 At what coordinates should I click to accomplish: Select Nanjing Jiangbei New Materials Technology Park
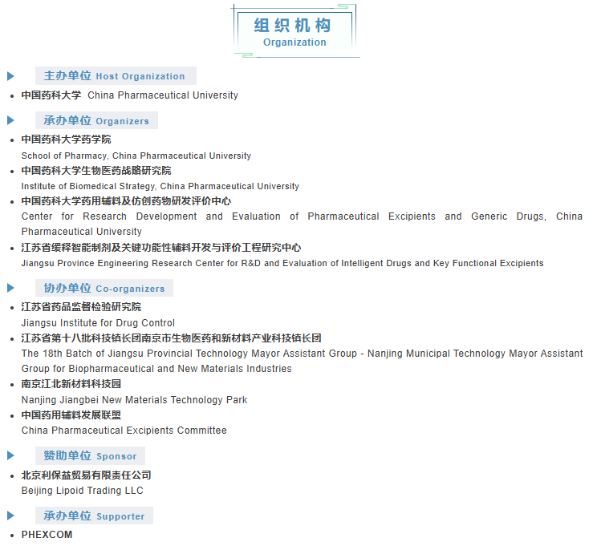[134, 400]
